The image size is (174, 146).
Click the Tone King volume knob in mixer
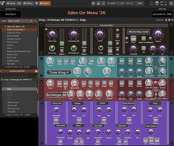[x=52, y=34]
